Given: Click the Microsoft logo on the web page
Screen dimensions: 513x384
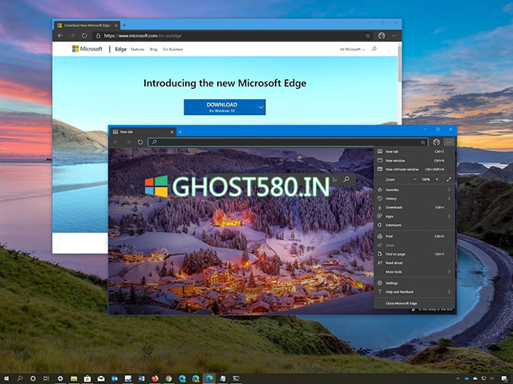Looking at the screenshot, I should [x=87, y=49].
